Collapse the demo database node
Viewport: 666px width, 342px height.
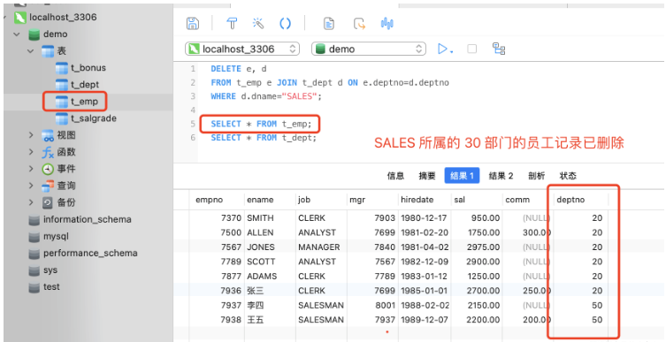coord(17,34)
